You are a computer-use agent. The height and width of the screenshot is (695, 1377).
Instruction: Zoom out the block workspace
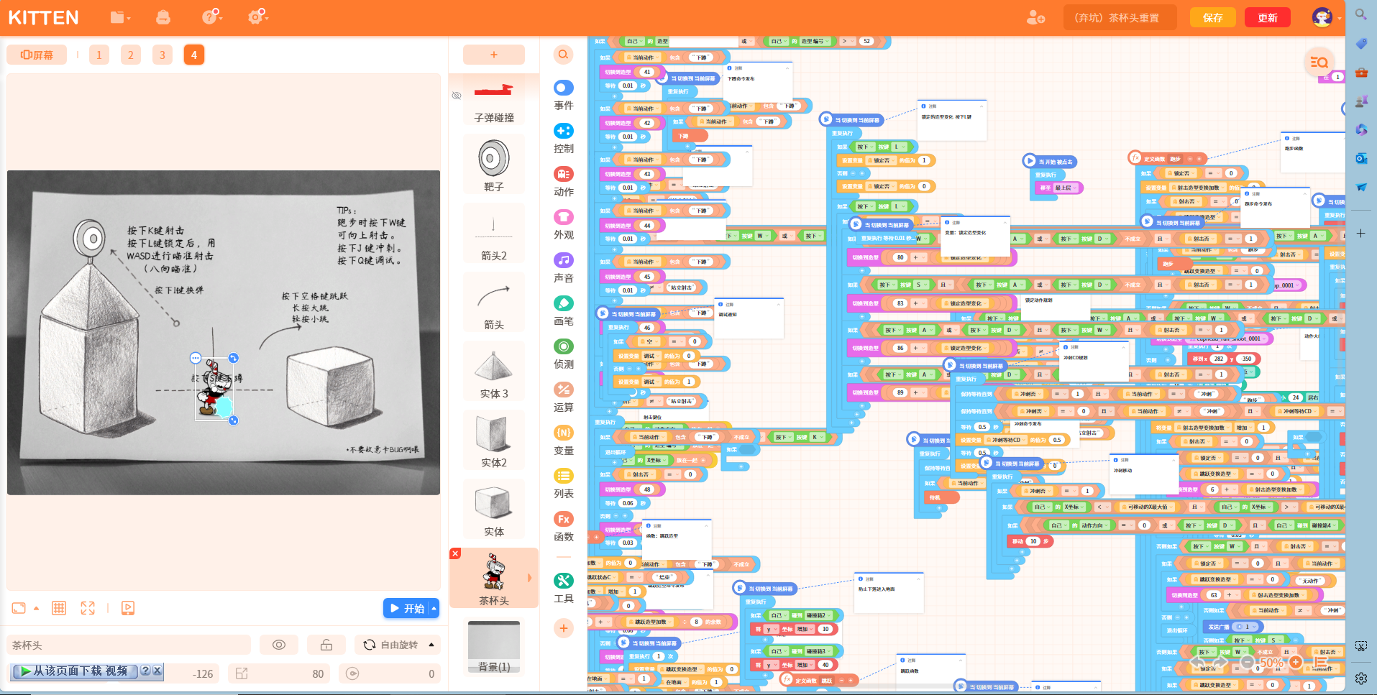[x=1248, y=663]
